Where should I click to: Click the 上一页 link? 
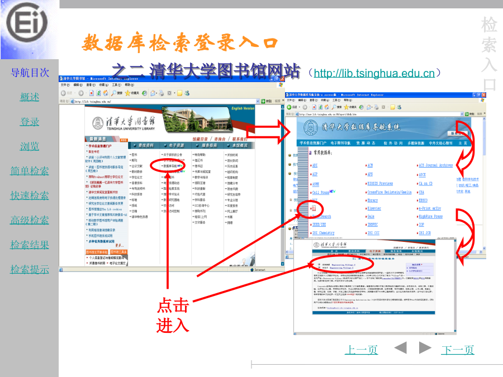tap(361, 350)
